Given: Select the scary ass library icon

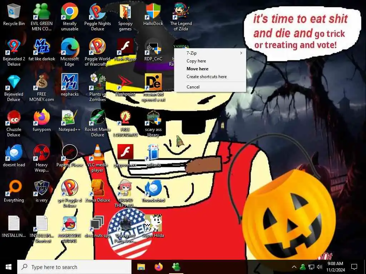Looking at the screenshot, I should tap(153, 118).
